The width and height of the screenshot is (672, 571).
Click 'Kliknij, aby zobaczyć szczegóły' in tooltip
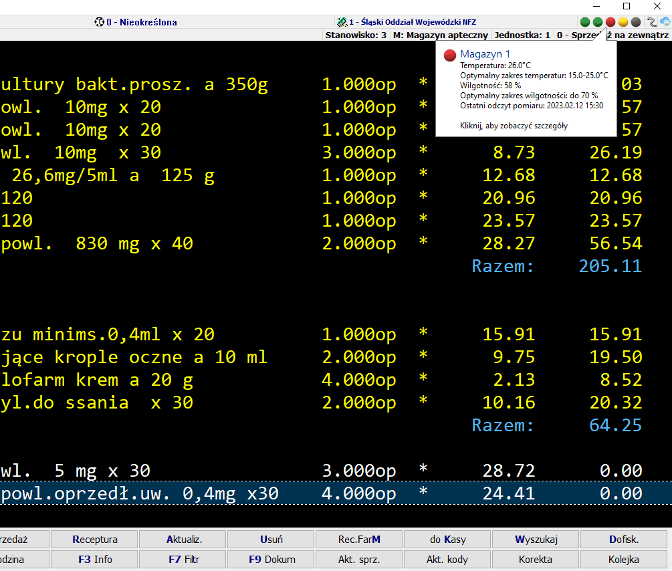tap(514, 126)
